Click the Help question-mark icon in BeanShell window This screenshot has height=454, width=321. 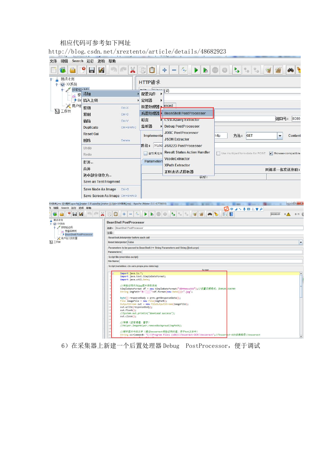pyautogui.click(x=232, y=214)
